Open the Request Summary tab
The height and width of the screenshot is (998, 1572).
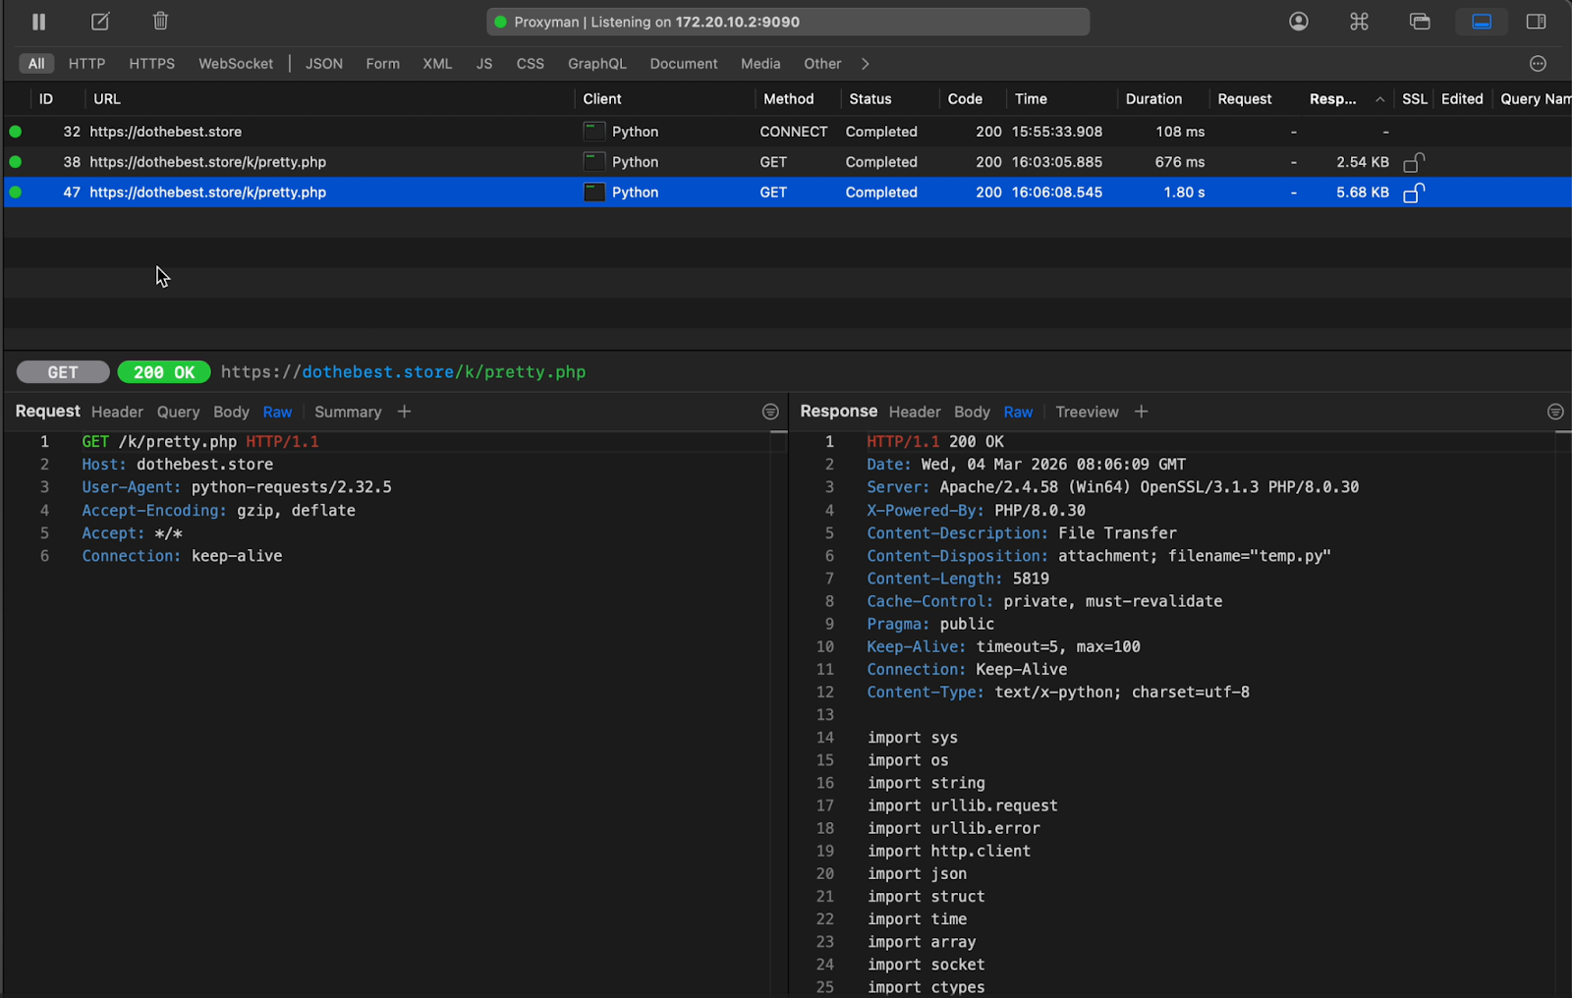click(x=348, y=412)
